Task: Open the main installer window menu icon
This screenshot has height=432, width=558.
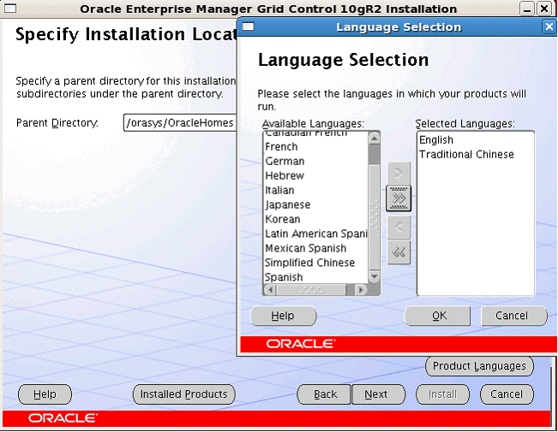Action: (10, 9)
